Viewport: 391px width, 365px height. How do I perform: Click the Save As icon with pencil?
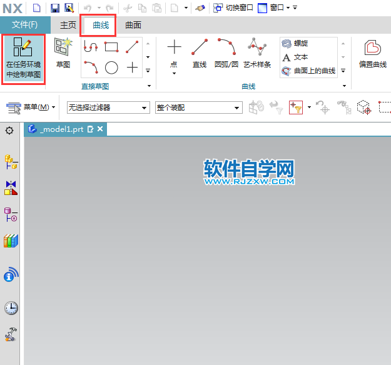[69, 8]
